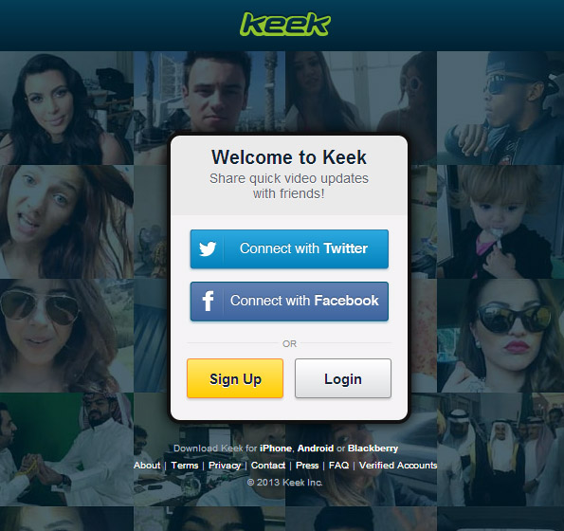Screen dimensions: 564x531
Task: Click the Twitter bird icon
Action: (208, 249)
